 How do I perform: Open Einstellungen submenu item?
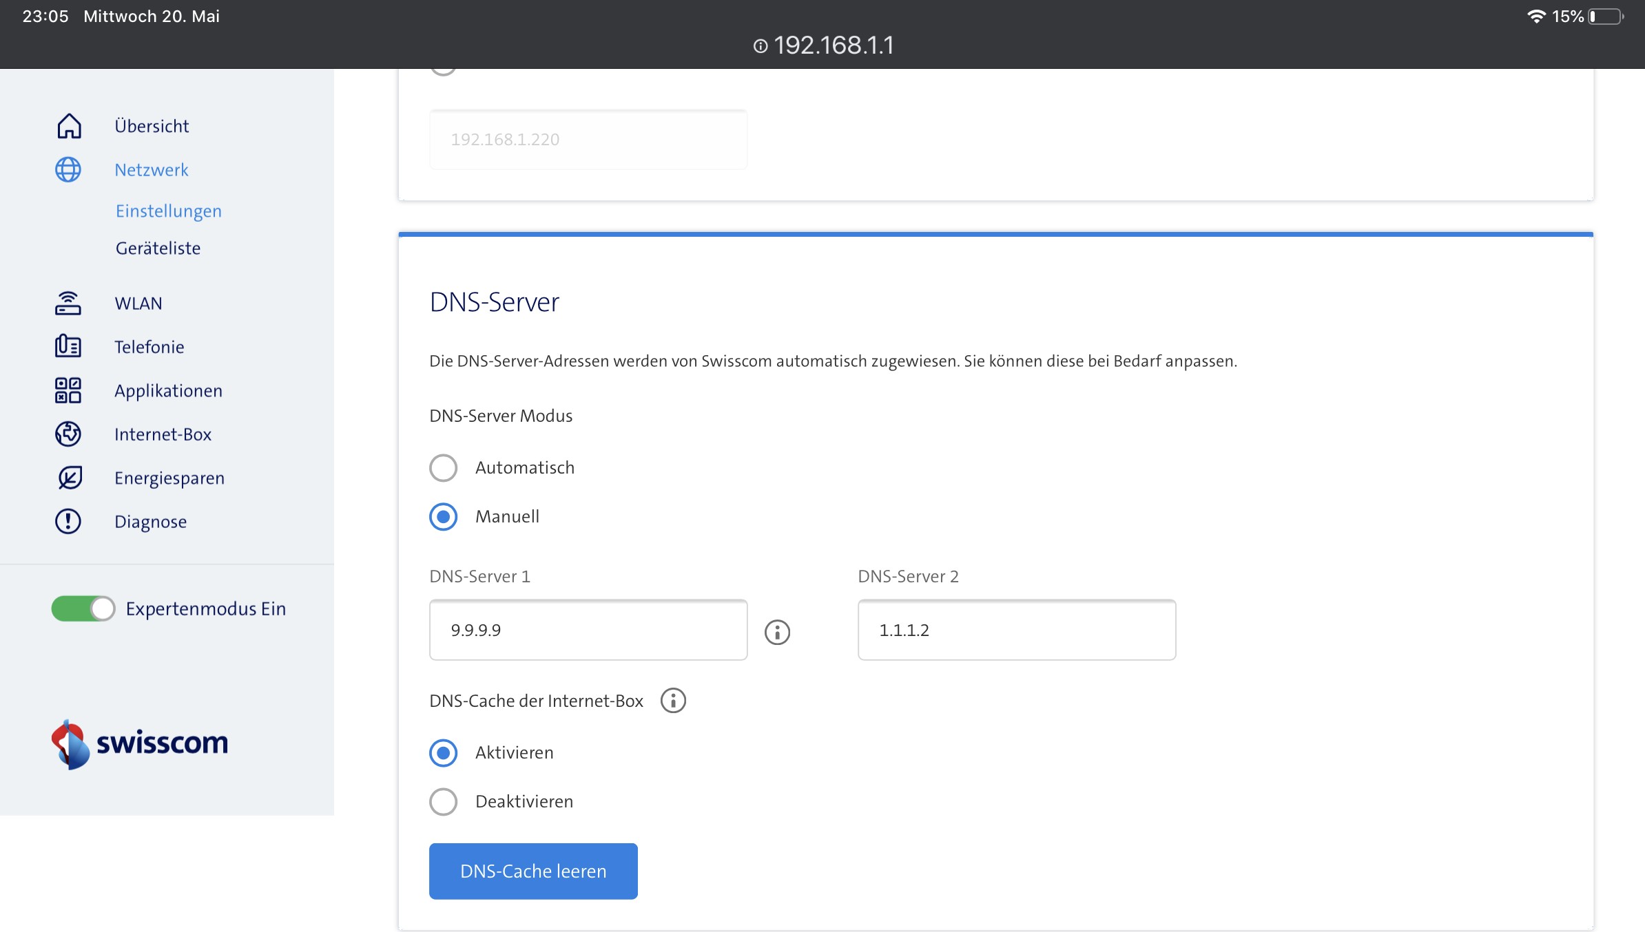pyautogui.click(x=169, y=211)
